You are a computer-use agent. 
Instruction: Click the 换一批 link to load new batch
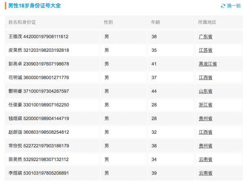(234, 6)
